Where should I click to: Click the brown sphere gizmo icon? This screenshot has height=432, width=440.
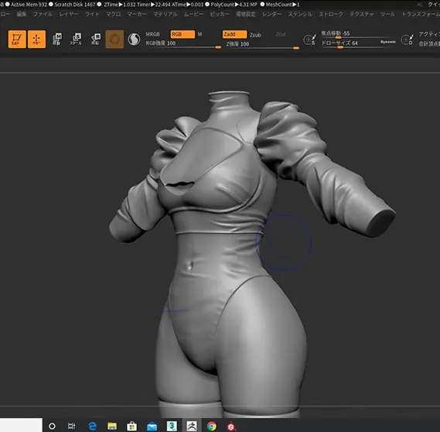(x=114, y=39)
